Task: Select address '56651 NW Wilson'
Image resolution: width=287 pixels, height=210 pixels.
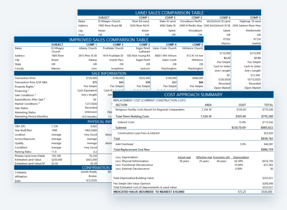Action: (x=165, y=56)
